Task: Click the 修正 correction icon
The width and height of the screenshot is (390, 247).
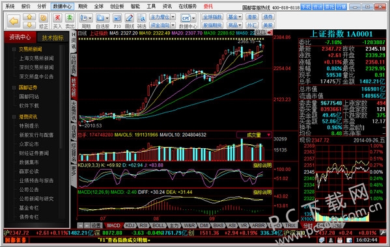Action: tap(44, 21)
